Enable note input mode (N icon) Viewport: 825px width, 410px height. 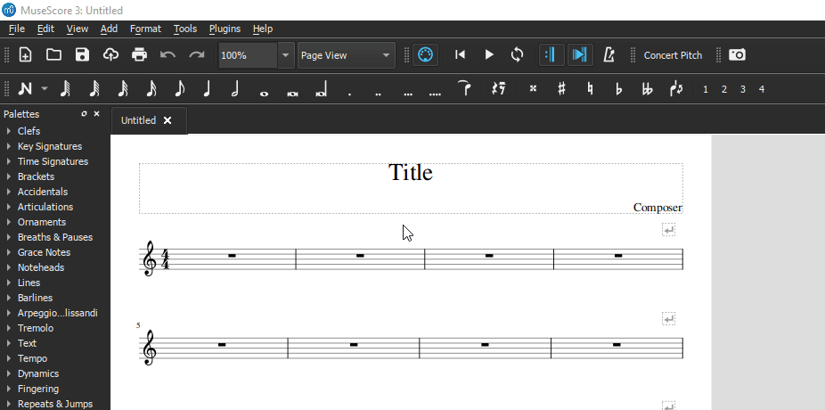tap(25, 89)
